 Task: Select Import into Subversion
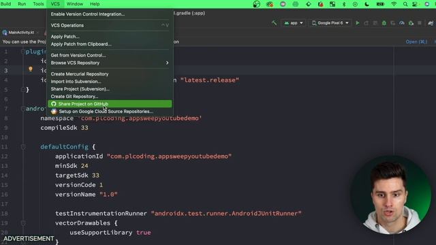coord(110,82)
